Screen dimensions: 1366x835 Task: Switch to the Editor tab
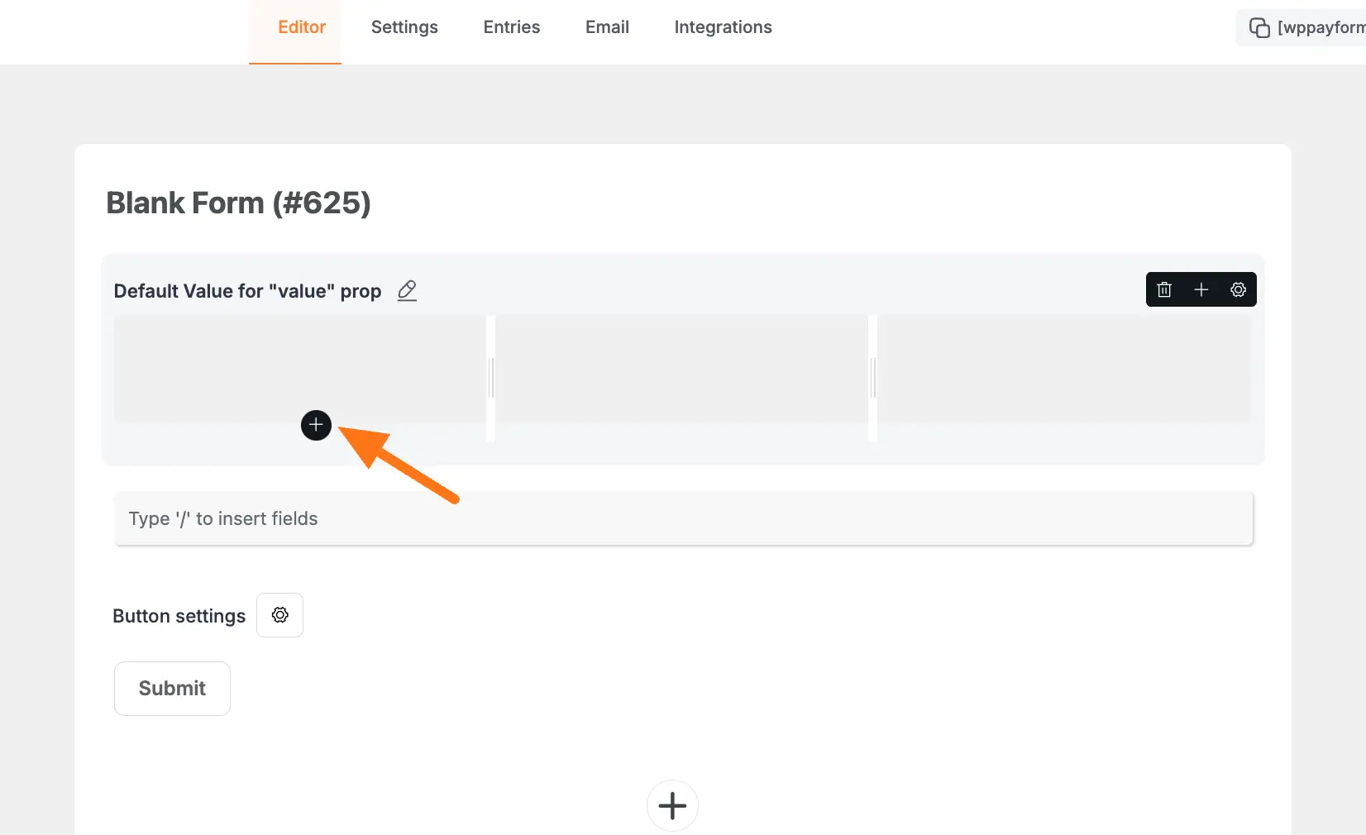[302, 27]
